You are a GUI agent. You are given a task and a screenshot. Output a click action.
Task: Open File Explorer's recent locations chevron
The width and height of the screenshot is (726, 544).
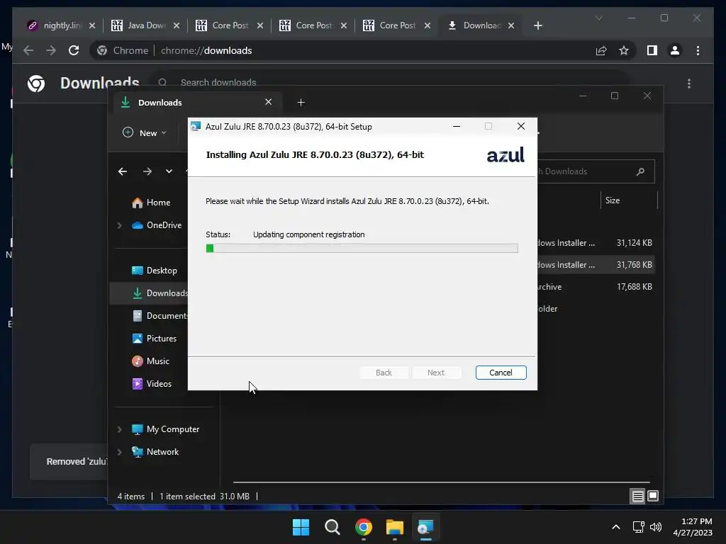pyautogui.click(x=169, y=171)
